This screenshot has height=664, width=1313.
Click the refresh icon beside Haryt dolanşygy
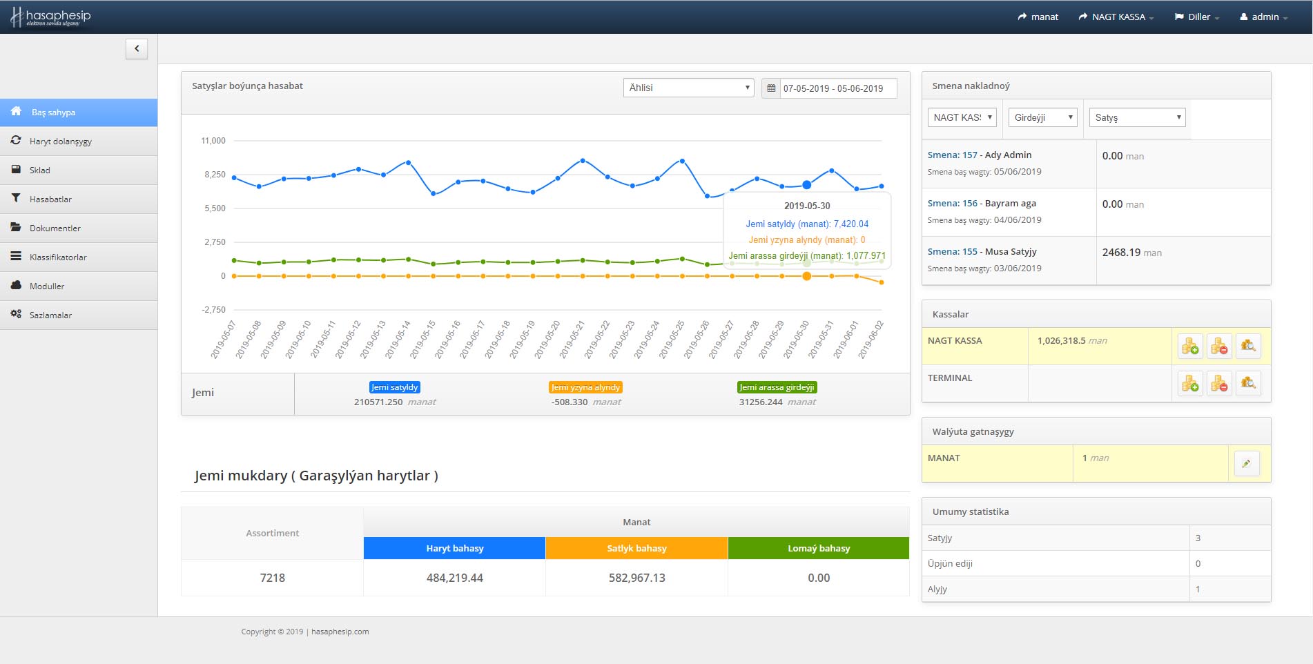(16, 140)
